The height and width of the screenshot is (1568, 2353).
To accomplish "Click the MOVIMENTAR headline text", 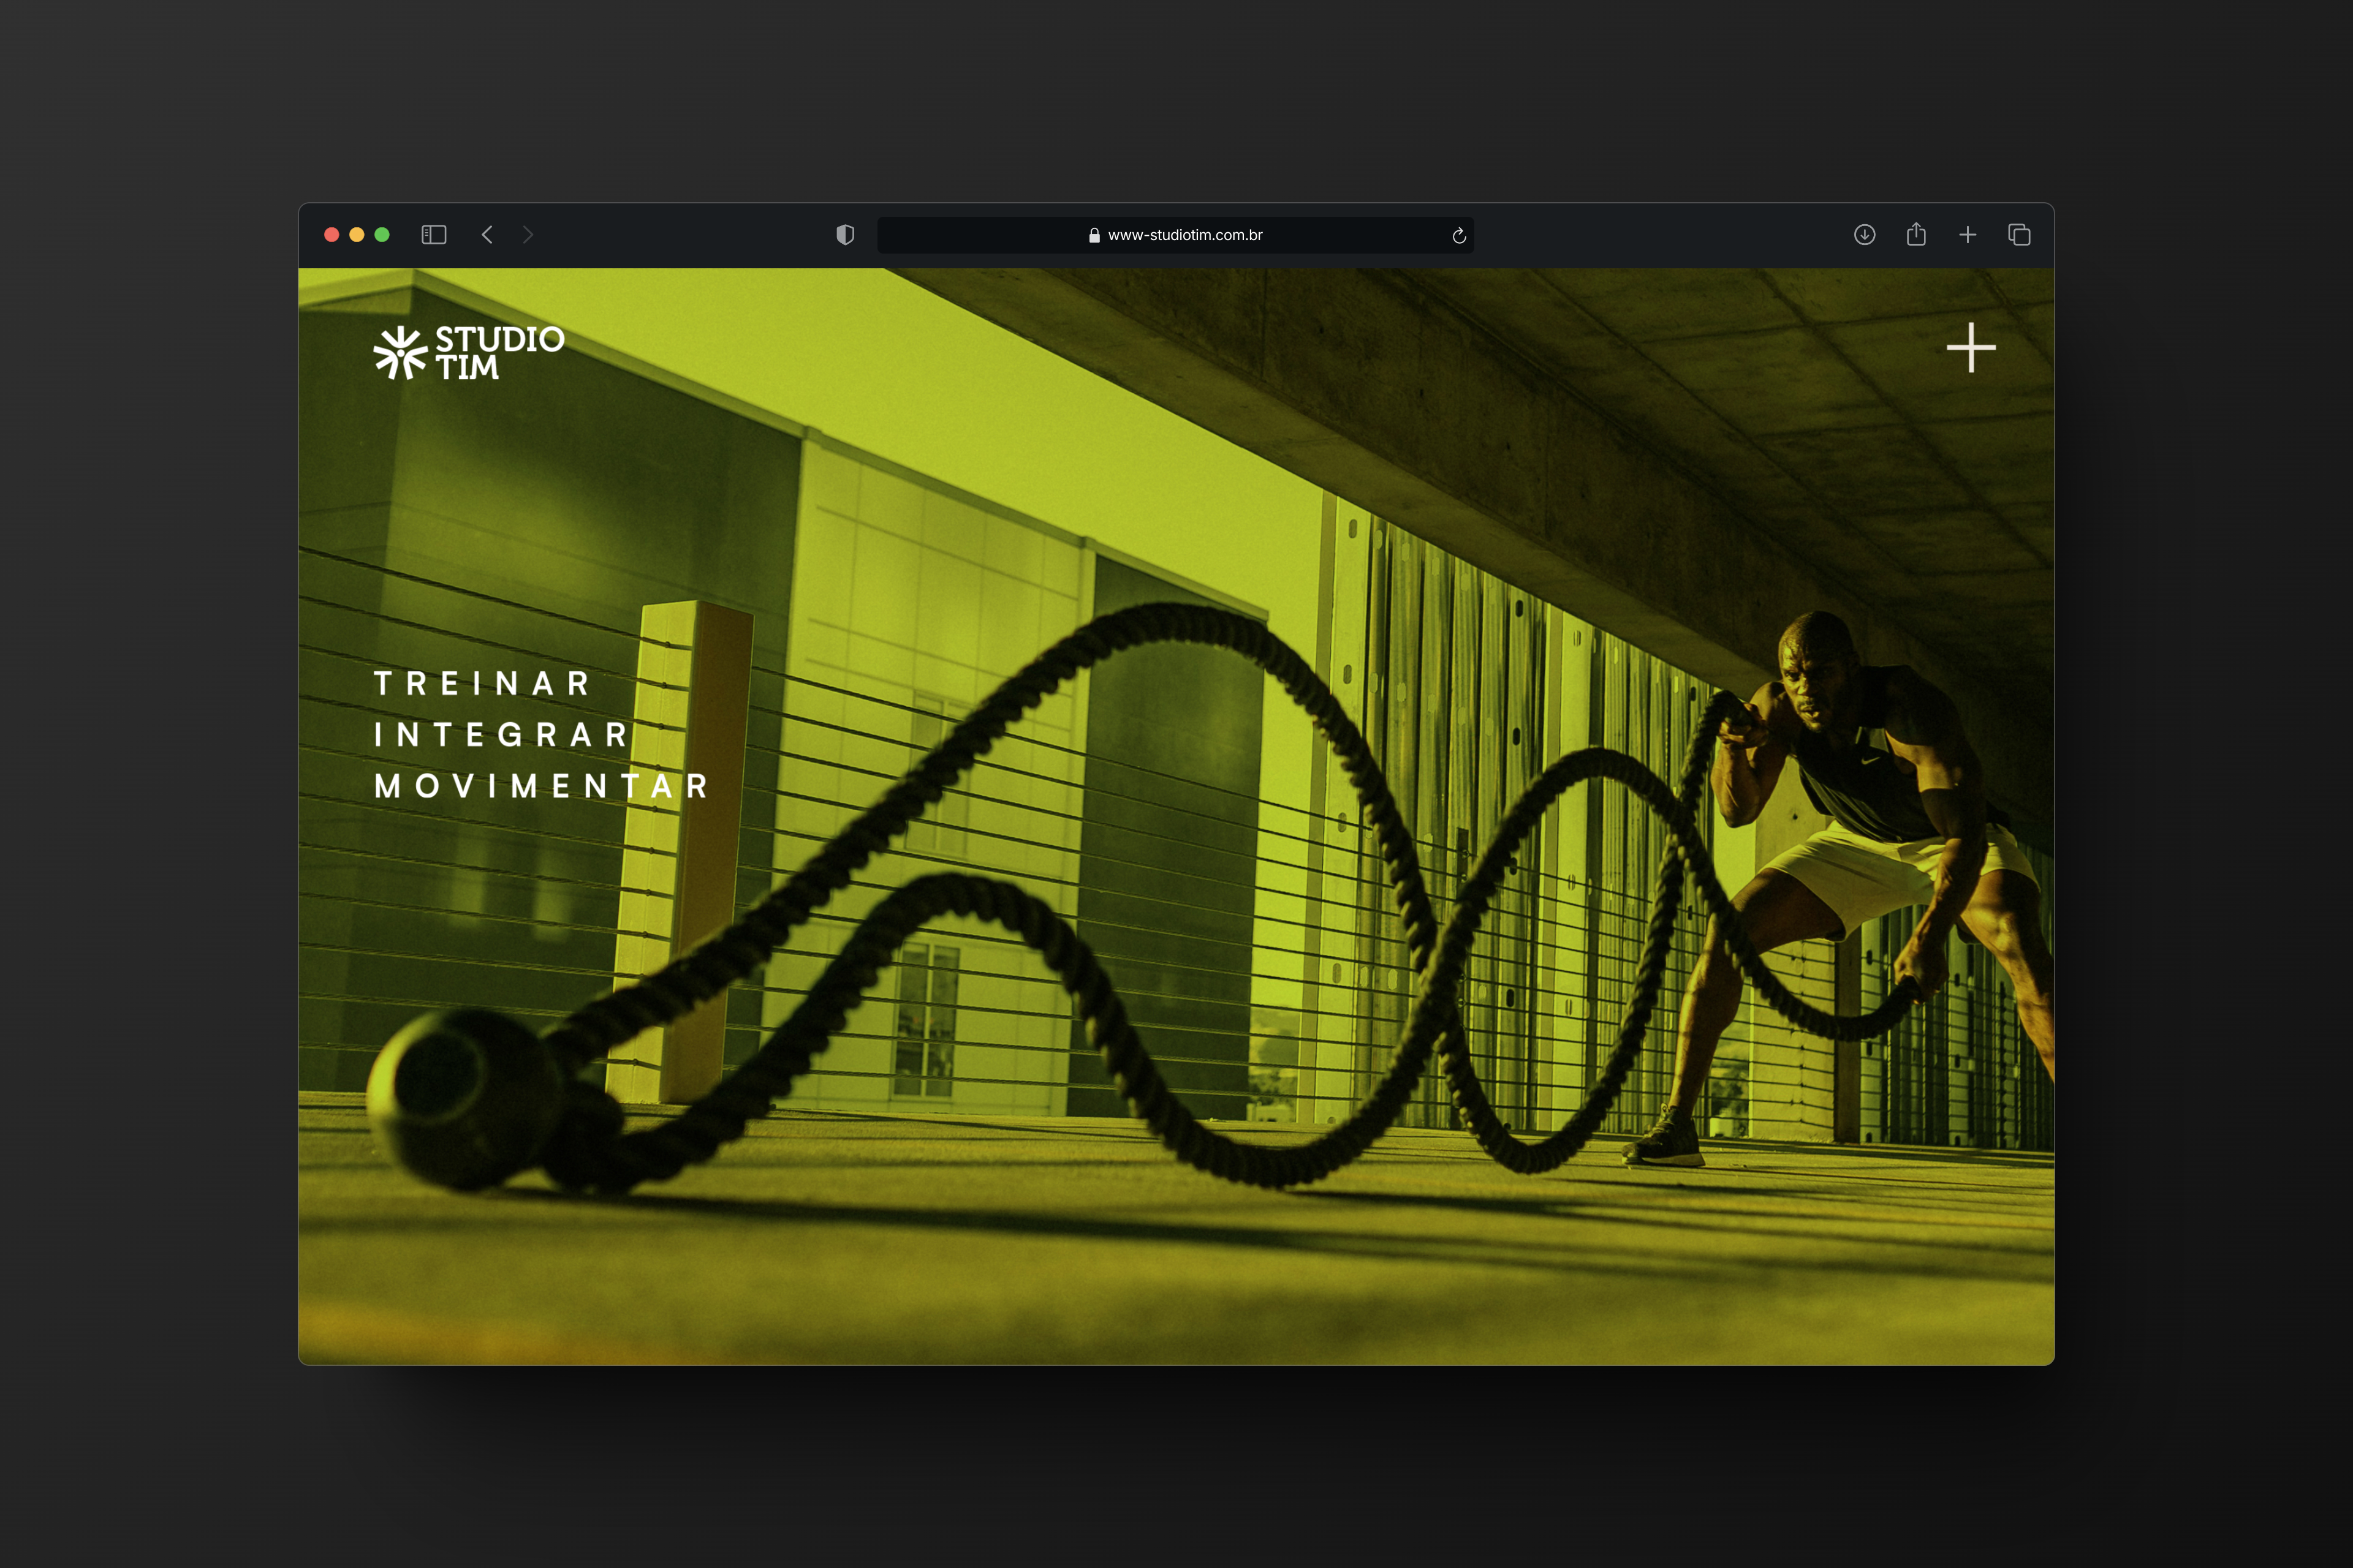I will [x=542, y=786].
